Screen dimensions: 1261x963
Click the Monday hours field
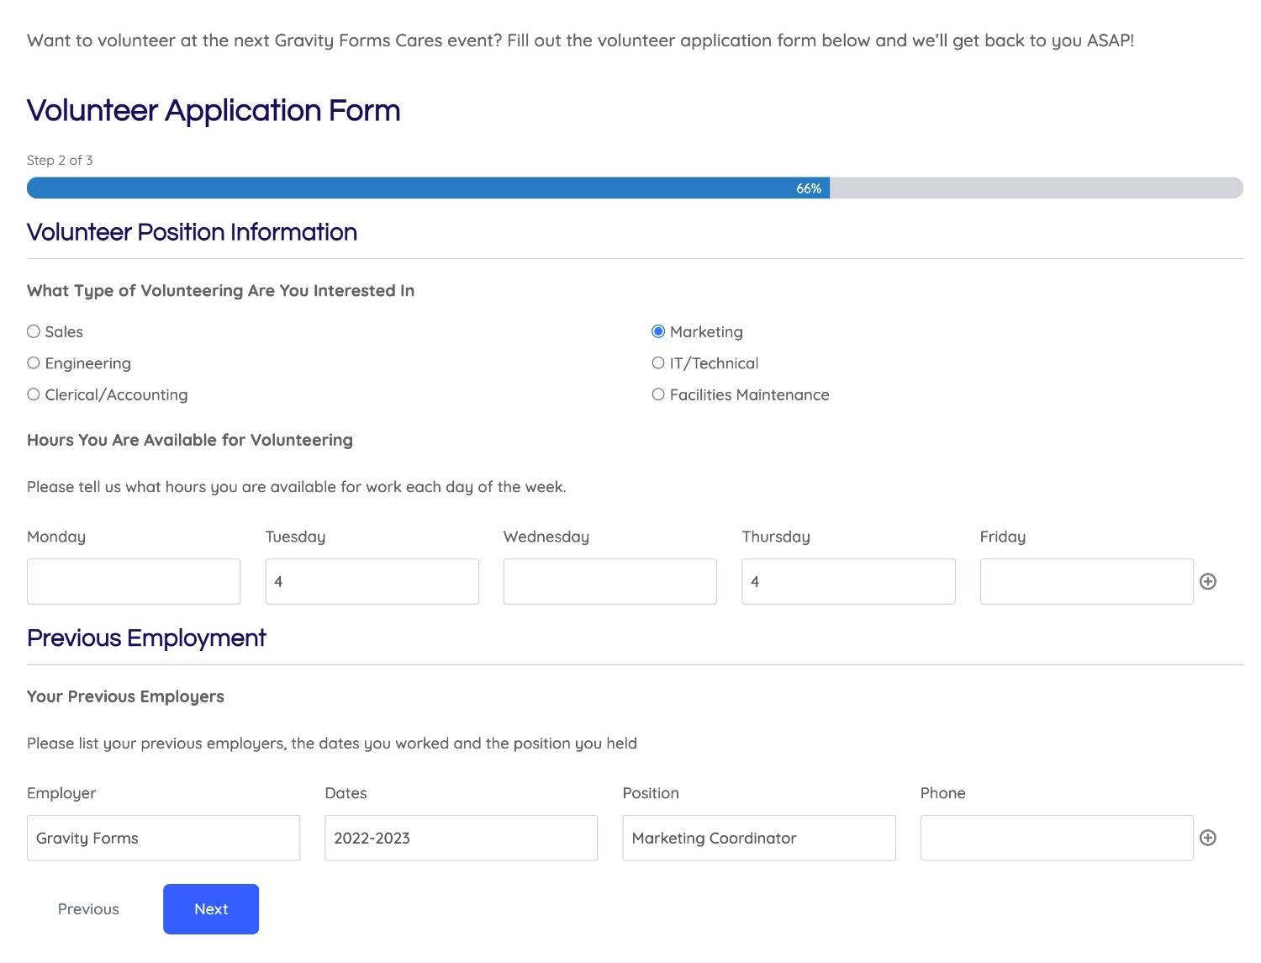click(134, 581)
